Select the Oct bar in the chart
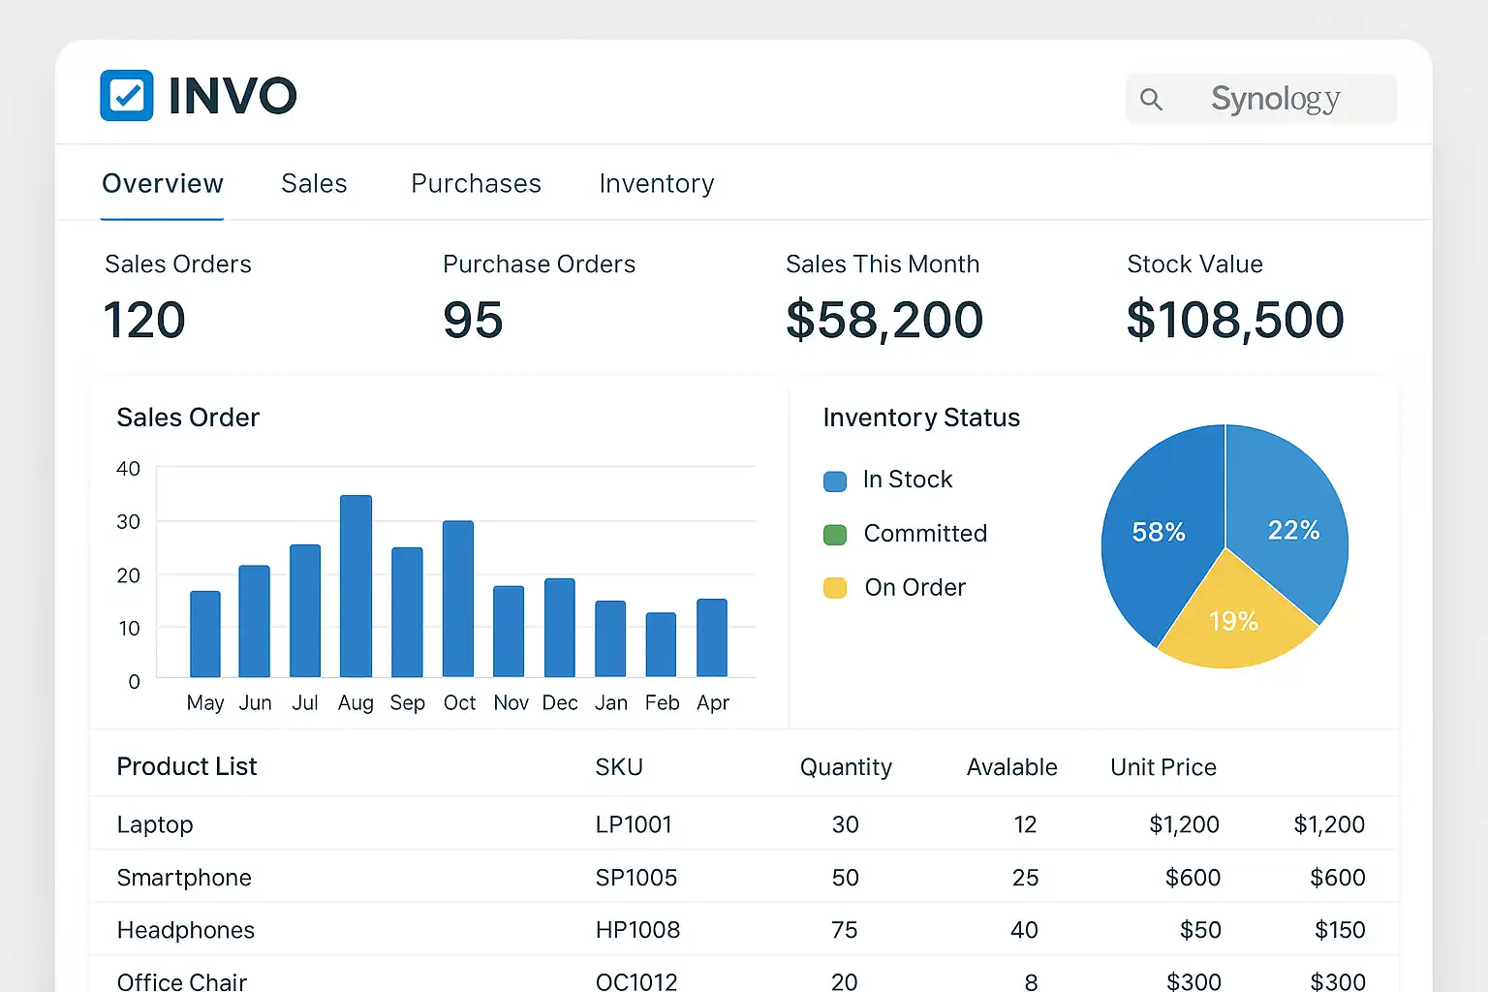 tap(458, 599)
